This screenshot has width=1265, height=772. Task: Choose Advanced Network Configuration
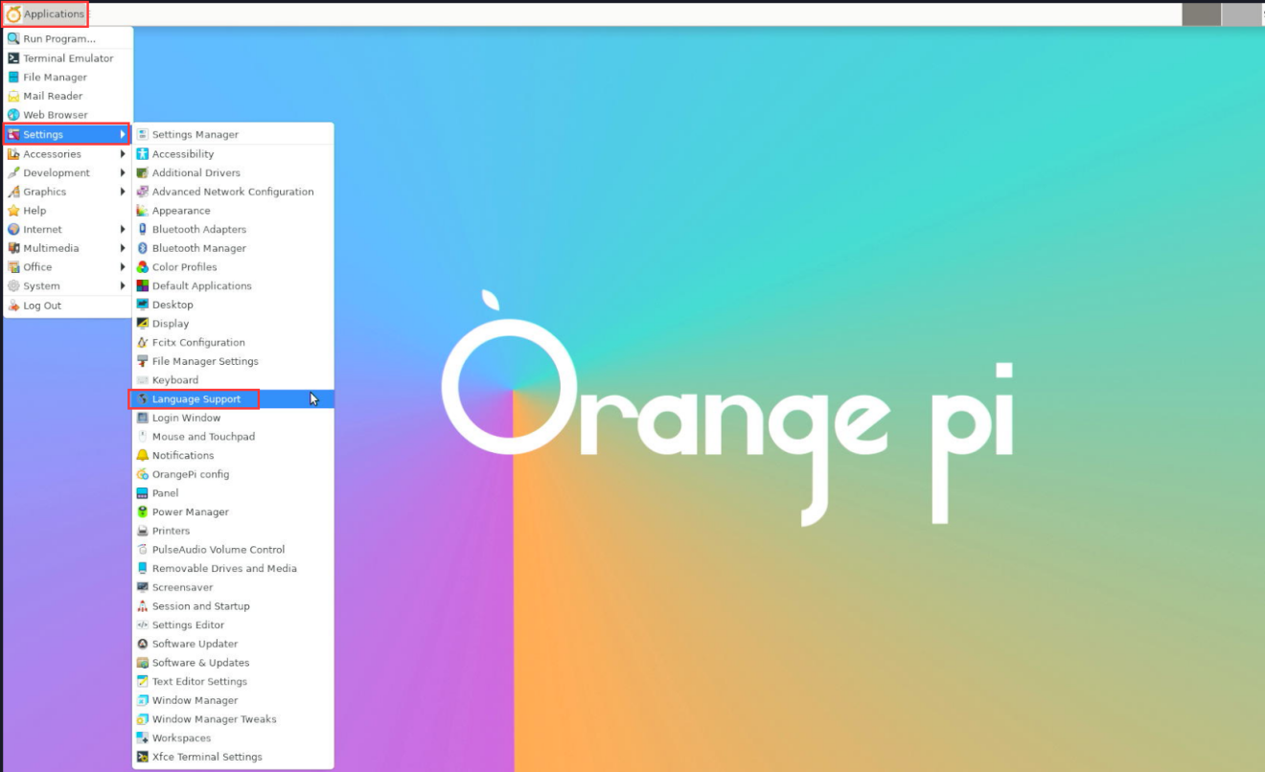click(233, 192)
